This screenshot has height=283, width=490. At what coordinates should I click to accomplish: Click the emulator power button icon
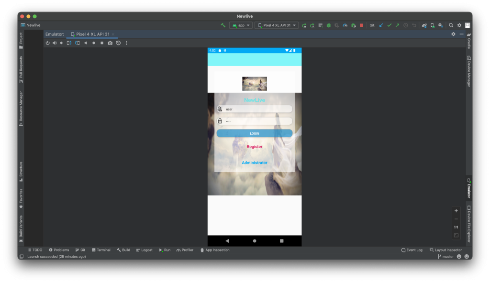tap(47, 43)
